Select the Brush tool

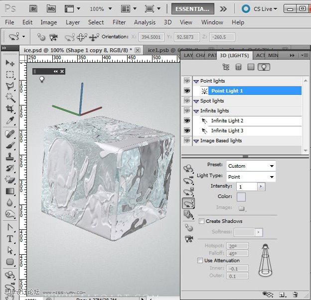tap(10, 145)
